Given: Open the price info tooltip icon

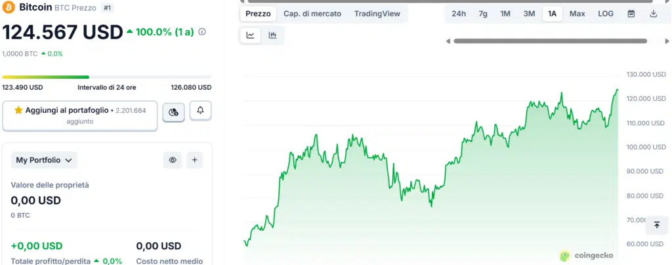Looking at the screenshot, I should coord(202,31).
